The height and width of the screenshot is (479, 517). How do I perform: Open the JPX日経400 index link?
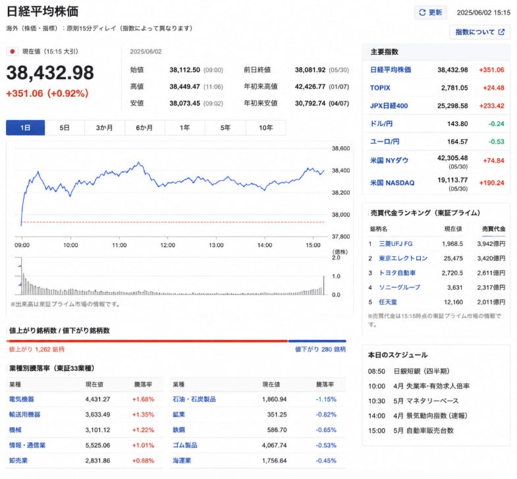click(389, 106)
